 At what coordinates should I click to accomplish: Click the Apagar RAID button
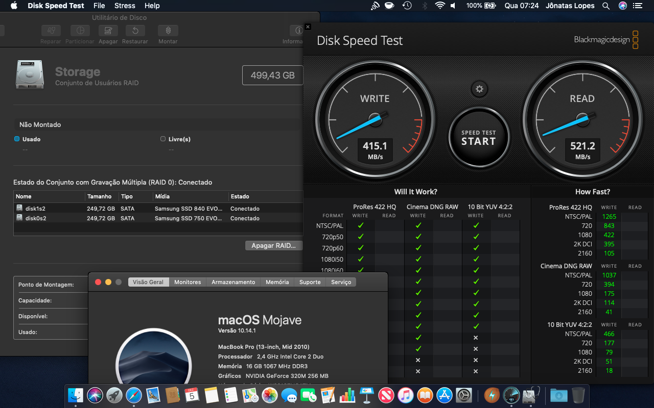pos(273,246)
